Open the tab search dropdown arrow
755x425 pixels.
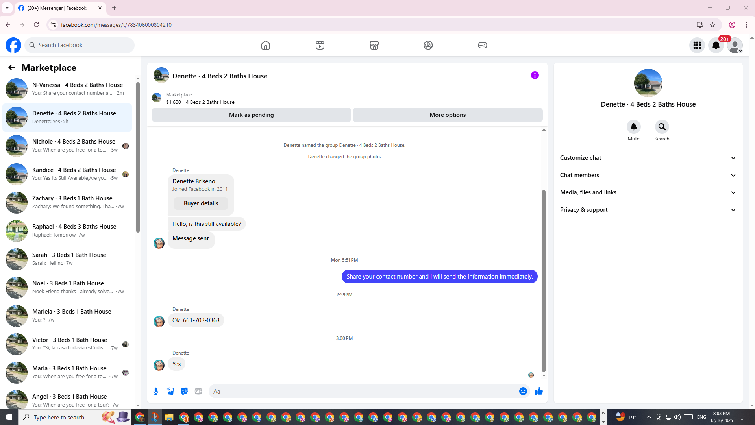pos(7,8)
